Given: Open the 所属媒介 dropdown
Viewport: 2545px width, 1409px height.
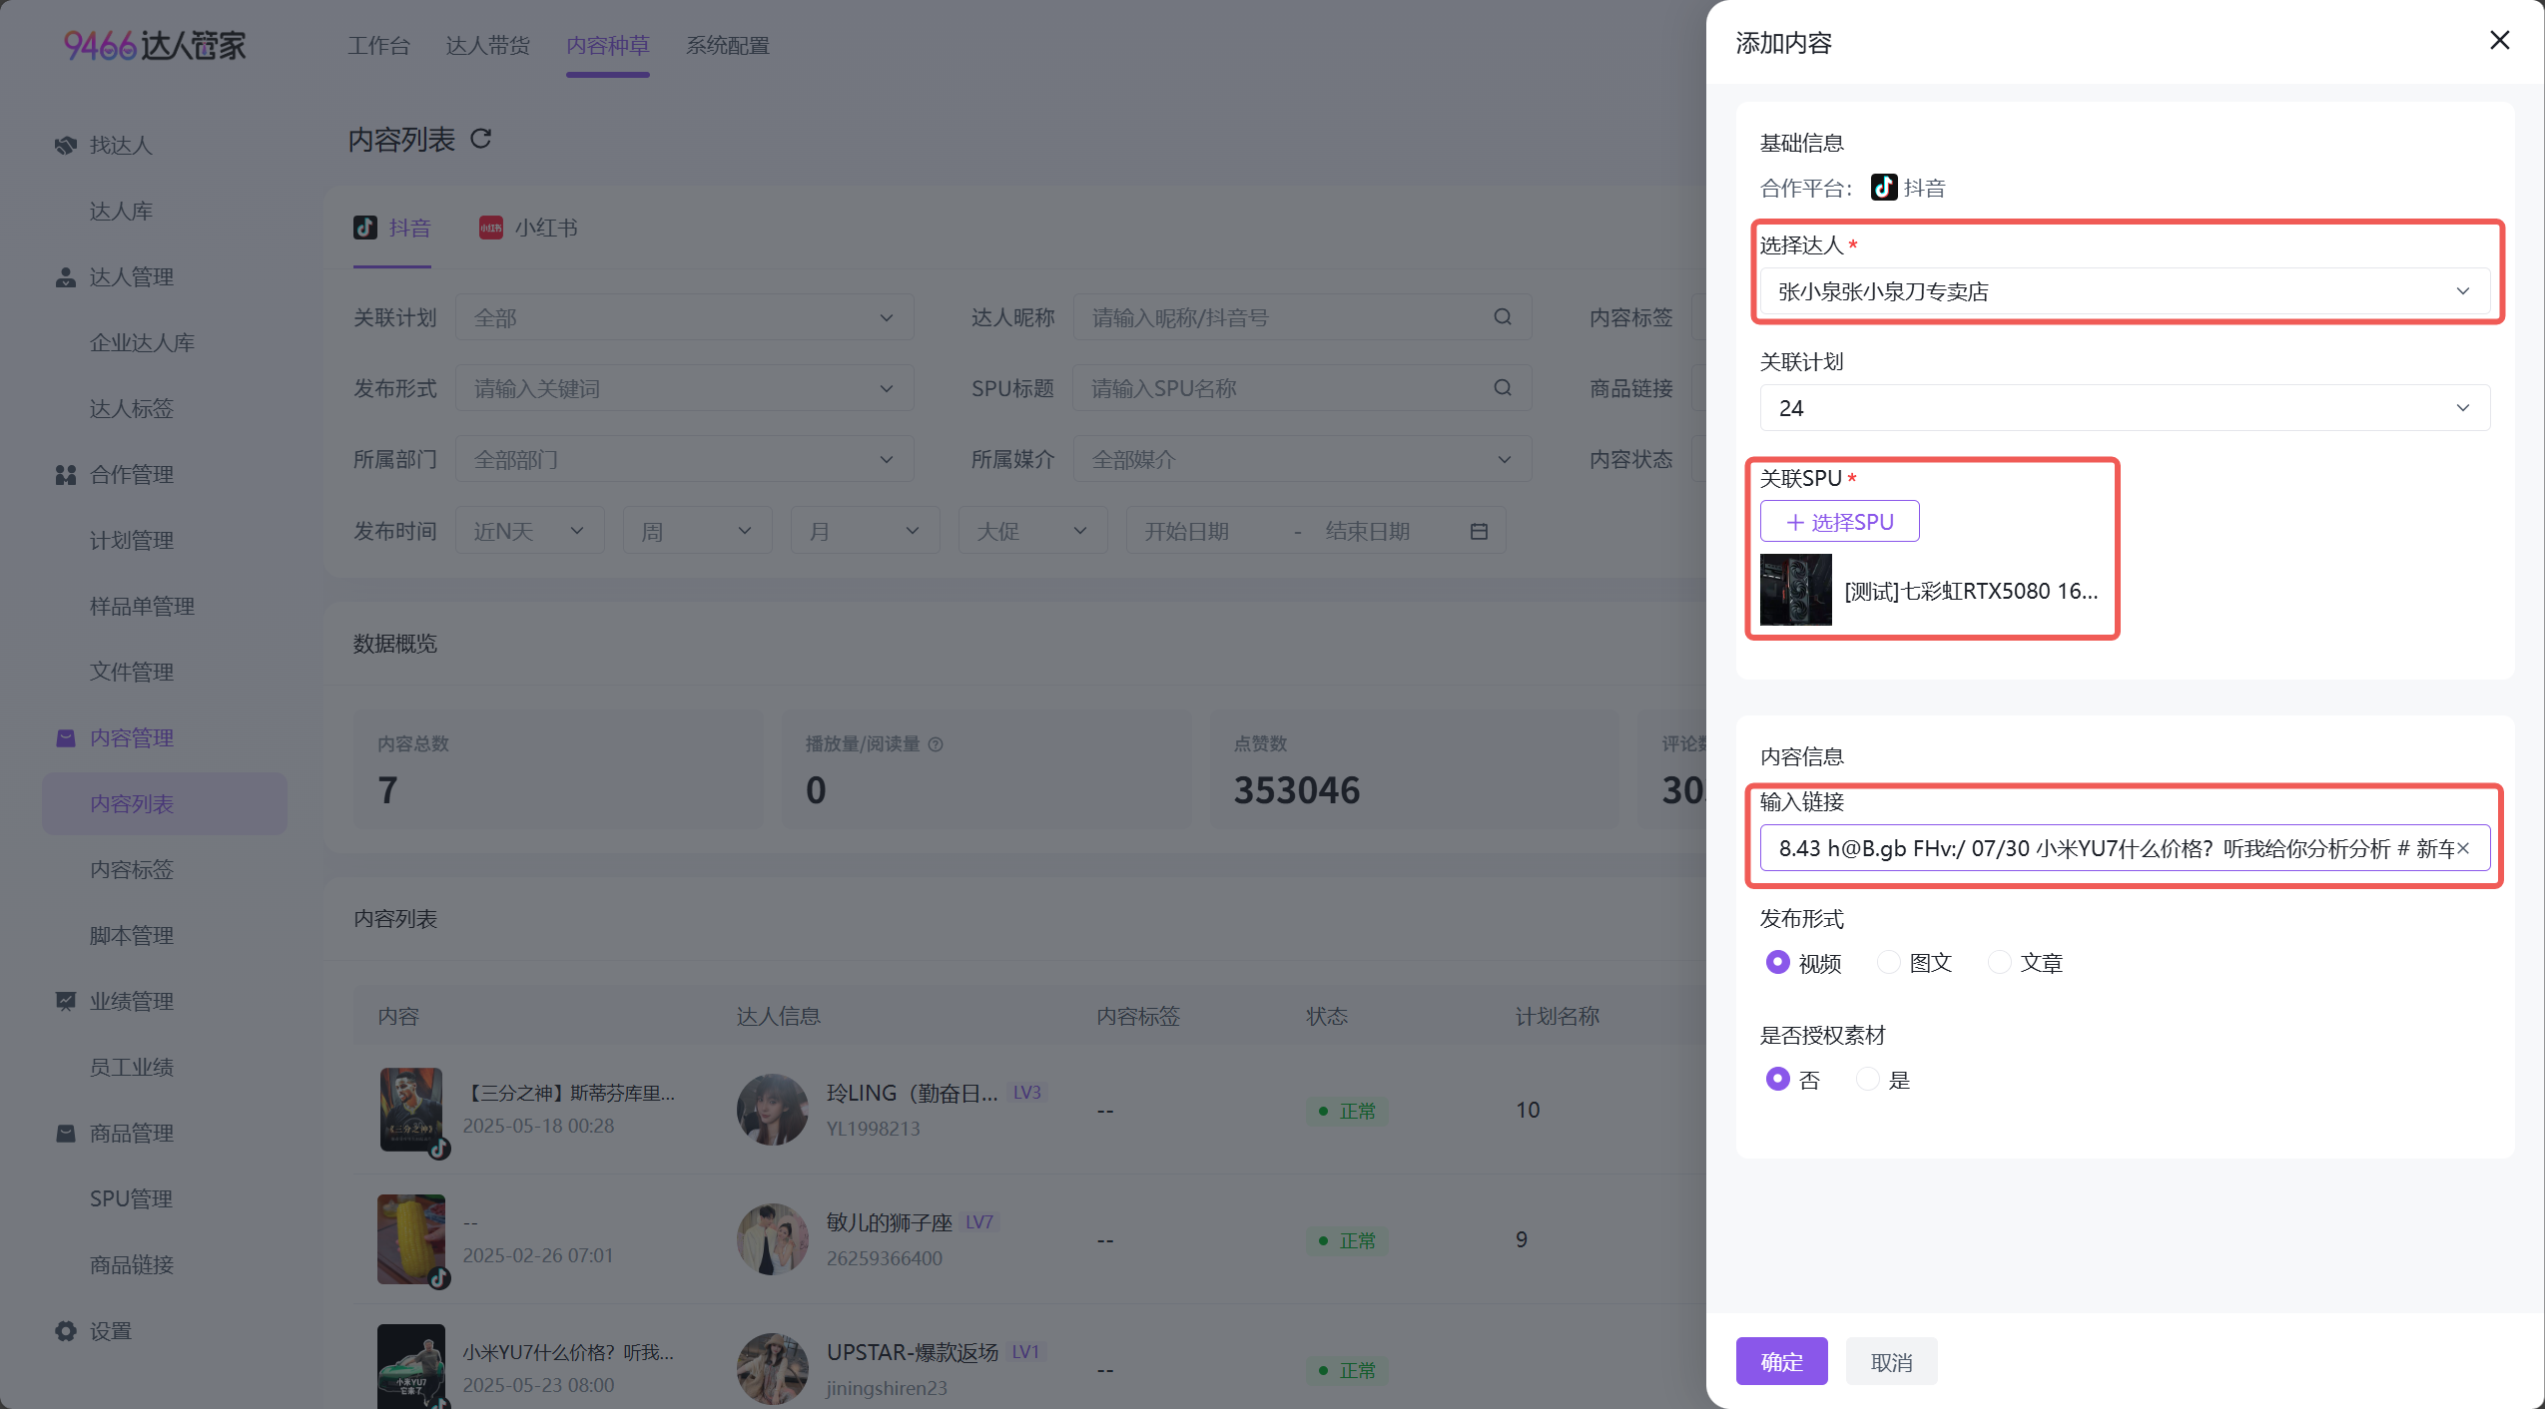Looking at the screenshot, I should [x=1302, y=459].
